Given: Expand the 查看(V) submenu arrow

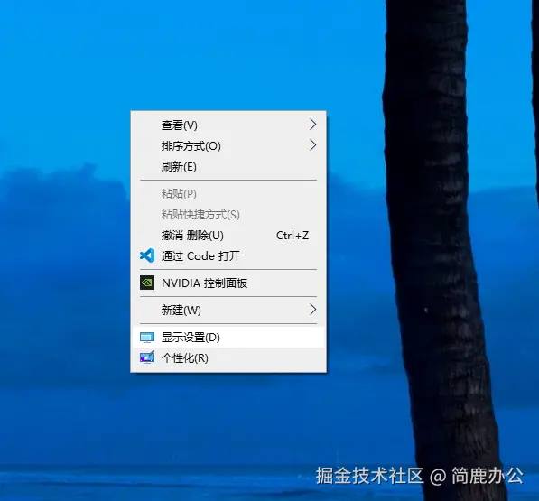Looking at the screenshot, I should coord(312,125).
